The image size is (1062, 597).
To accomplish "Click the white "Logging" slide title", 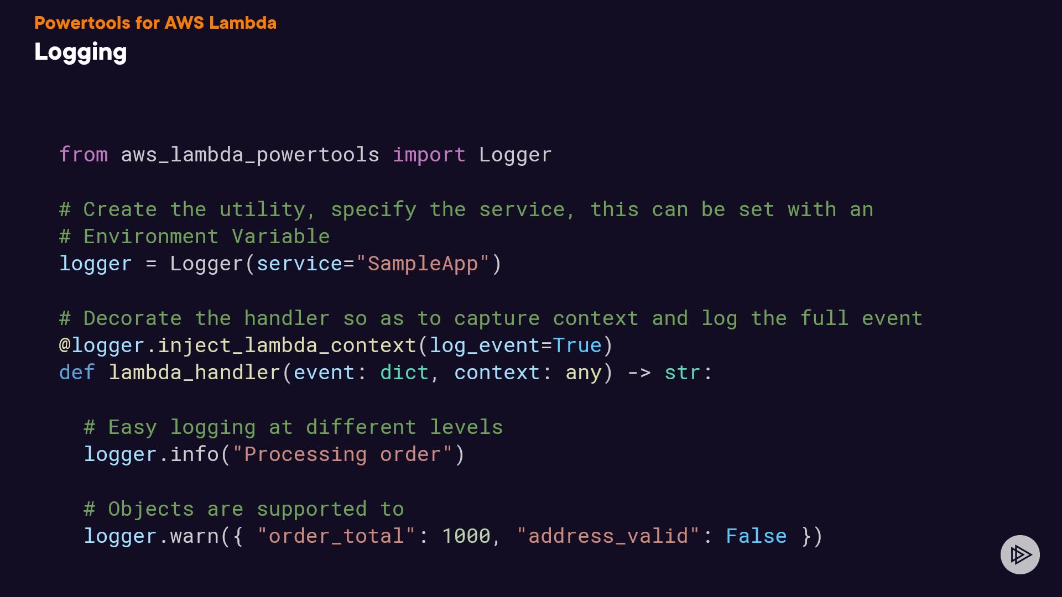I will tap(81, 52).
